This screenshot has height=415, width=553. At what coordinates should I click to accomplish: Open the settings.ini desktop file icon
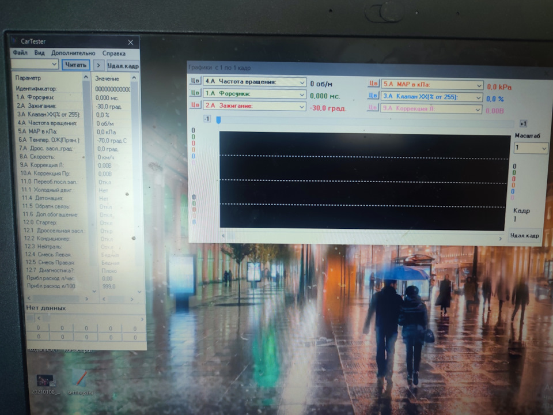pos(81,383)
